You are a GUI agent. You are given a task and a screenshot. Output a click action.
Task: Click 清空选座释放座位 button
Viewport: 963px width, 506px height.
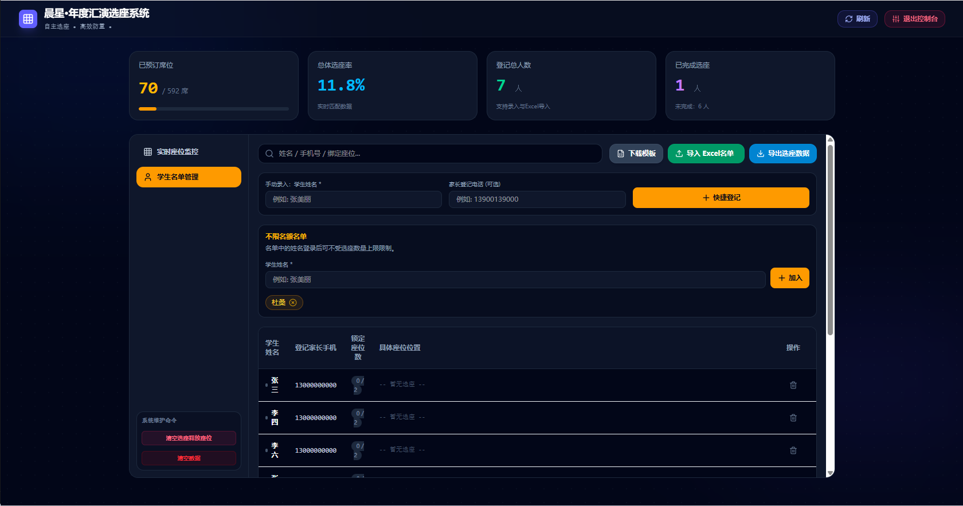pyautogui.click(x=189, y=438)
